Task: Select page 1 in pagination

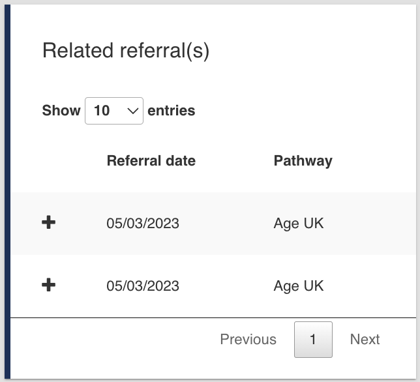Action: (x=313, y=340)
